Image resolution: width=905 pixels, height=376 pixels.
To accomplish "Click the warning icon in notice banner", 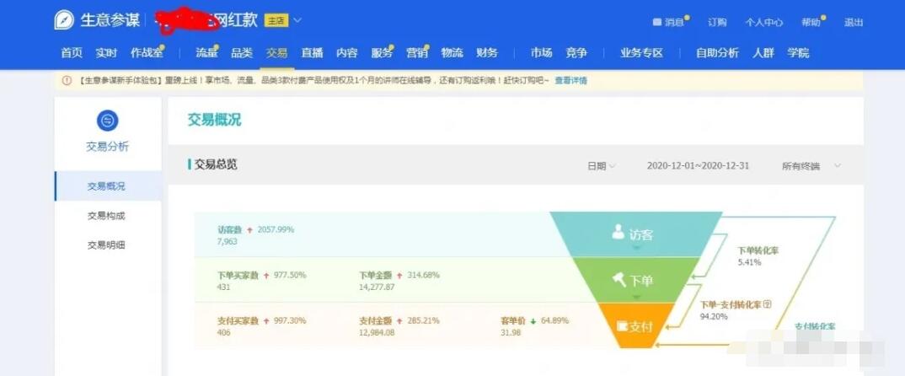I will (67, 81).
